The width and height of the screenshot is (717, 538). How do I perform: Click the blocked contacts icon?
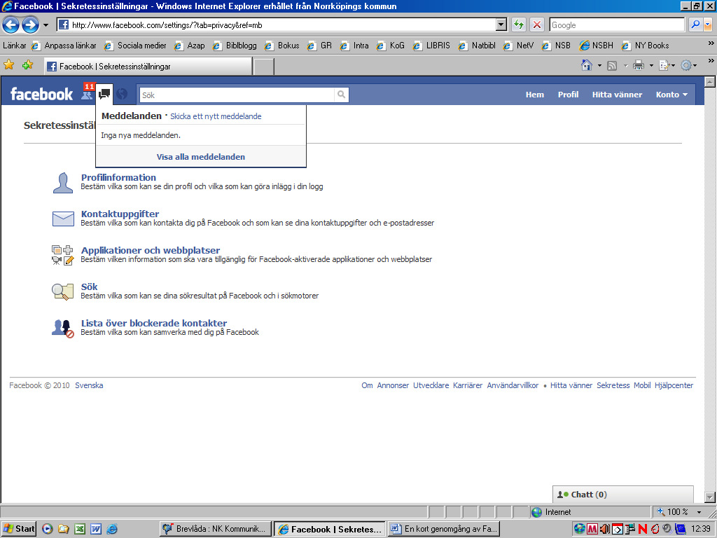tap(62, 328)
